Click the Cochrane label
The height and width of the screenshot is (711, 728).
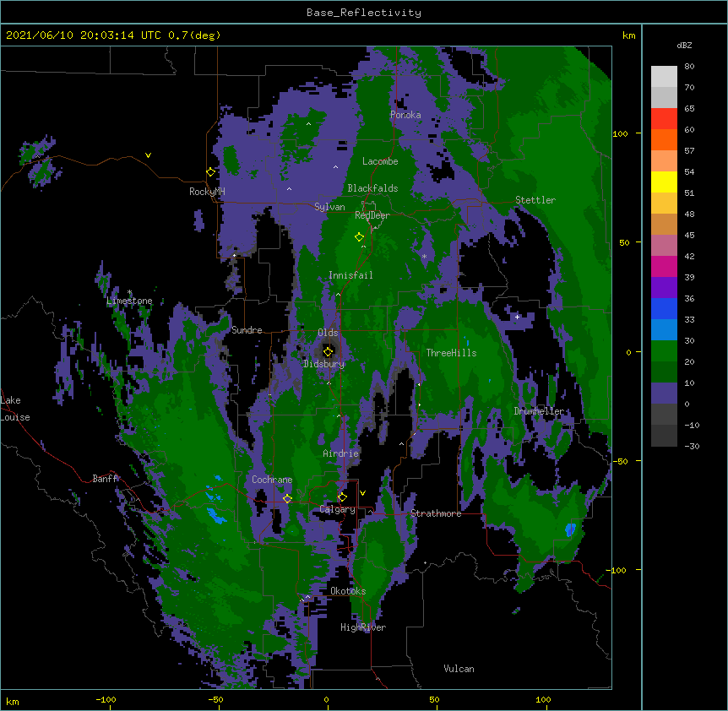pos(272,480)
